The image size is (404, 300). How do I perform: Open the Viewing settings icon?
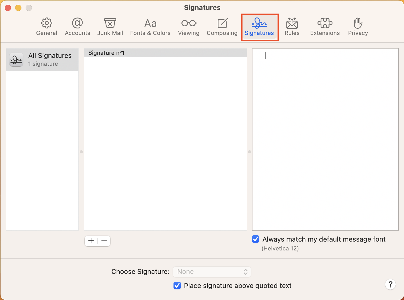pyautogui.click(x=189, y=26)
